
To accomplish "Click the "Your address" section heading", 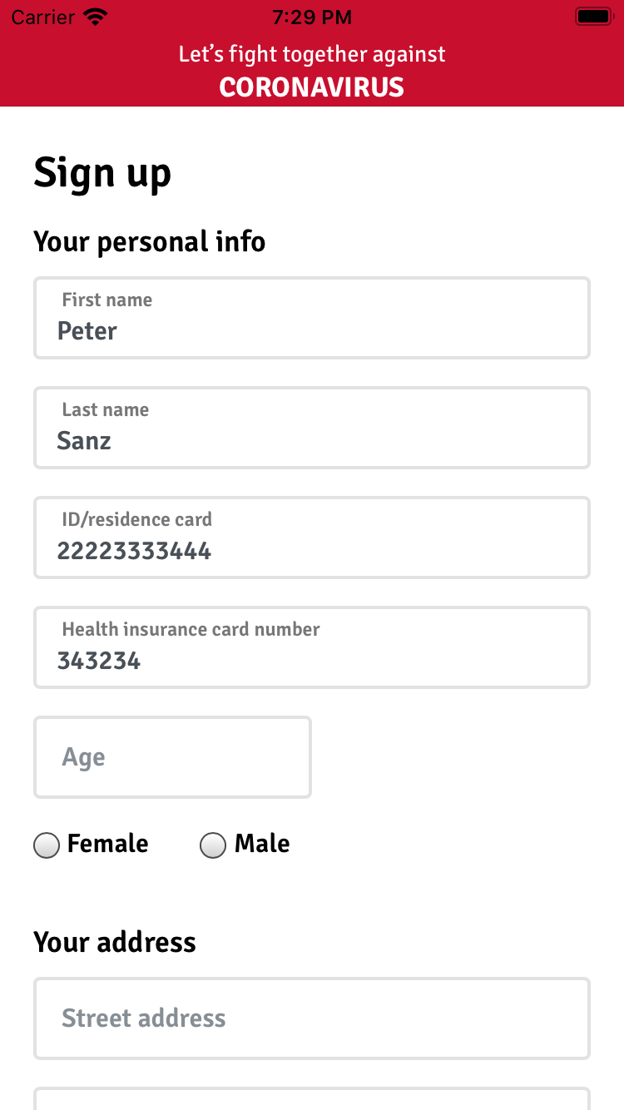I will [115, 943].
